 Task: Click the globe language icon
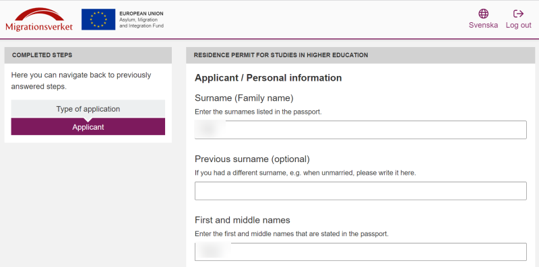tap(483, 13)
